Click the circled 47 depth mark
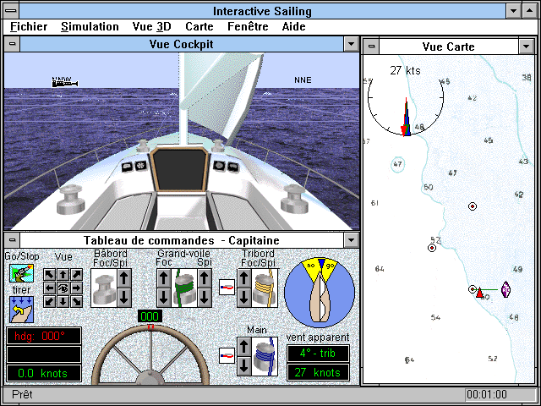Viewport: 541px width, 406px height. pos(397,164)
